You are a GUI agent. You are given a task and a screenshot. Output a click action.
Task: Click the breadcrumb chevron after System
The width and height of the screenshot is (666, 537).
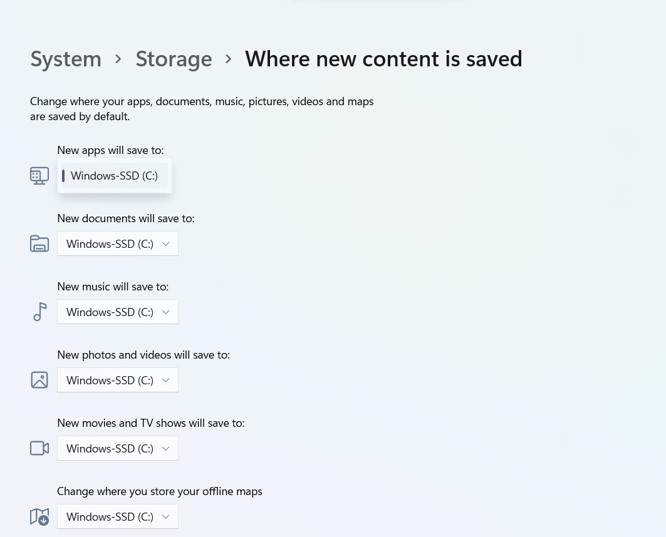(118, 59)
